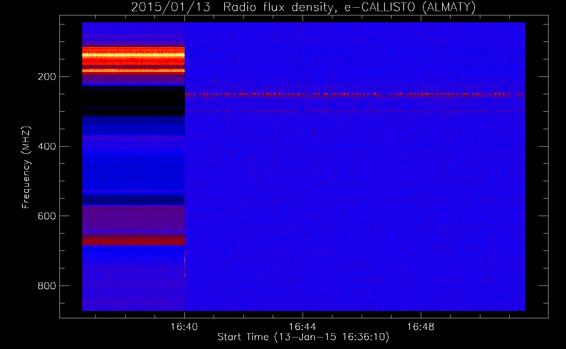The width and height of the screenshot is (566, 349).
Task: Click the 16:44 time tick label
Action: point(302,327)
